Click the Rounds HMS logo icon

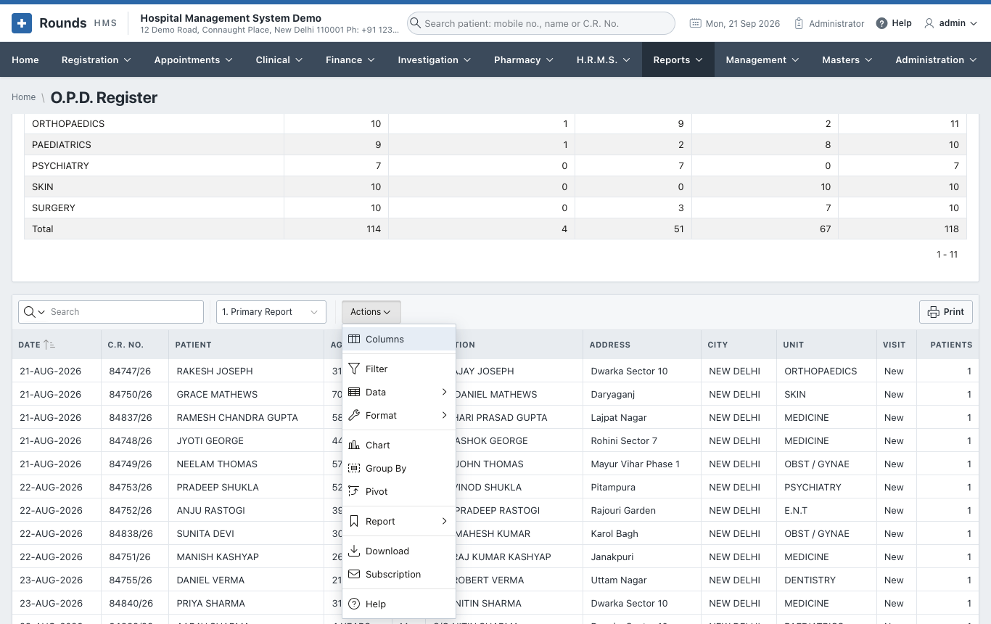[22, 23]
